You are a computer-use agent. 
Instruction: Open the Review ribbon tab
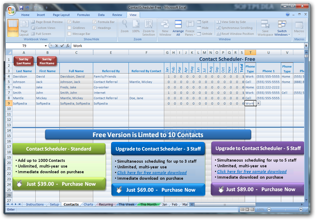point(117,15)
